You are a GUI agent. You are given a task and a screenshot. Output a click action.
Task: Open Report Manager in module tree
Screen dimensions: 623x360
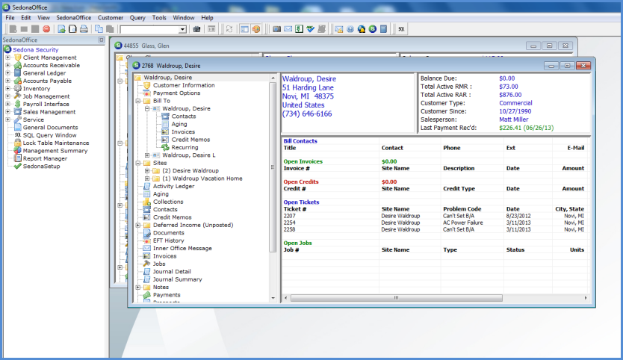tap(45, 158)
